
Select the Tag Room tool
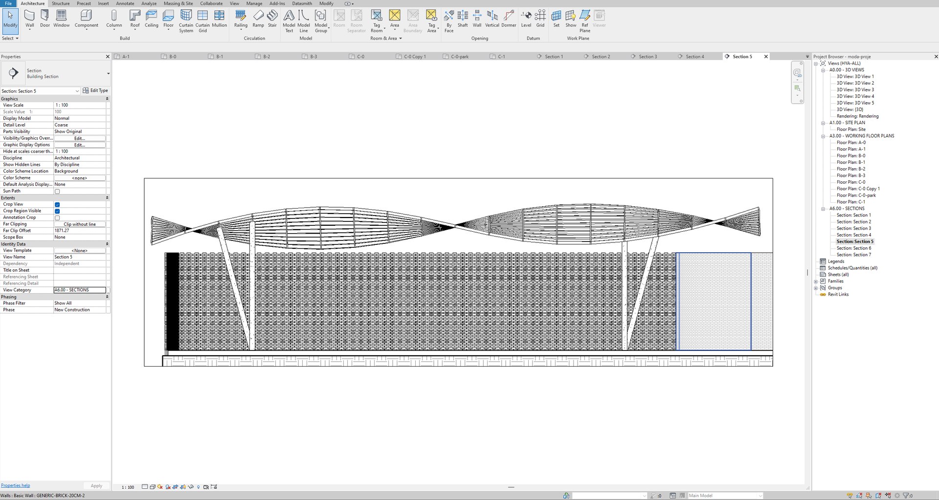coord(377,22)
